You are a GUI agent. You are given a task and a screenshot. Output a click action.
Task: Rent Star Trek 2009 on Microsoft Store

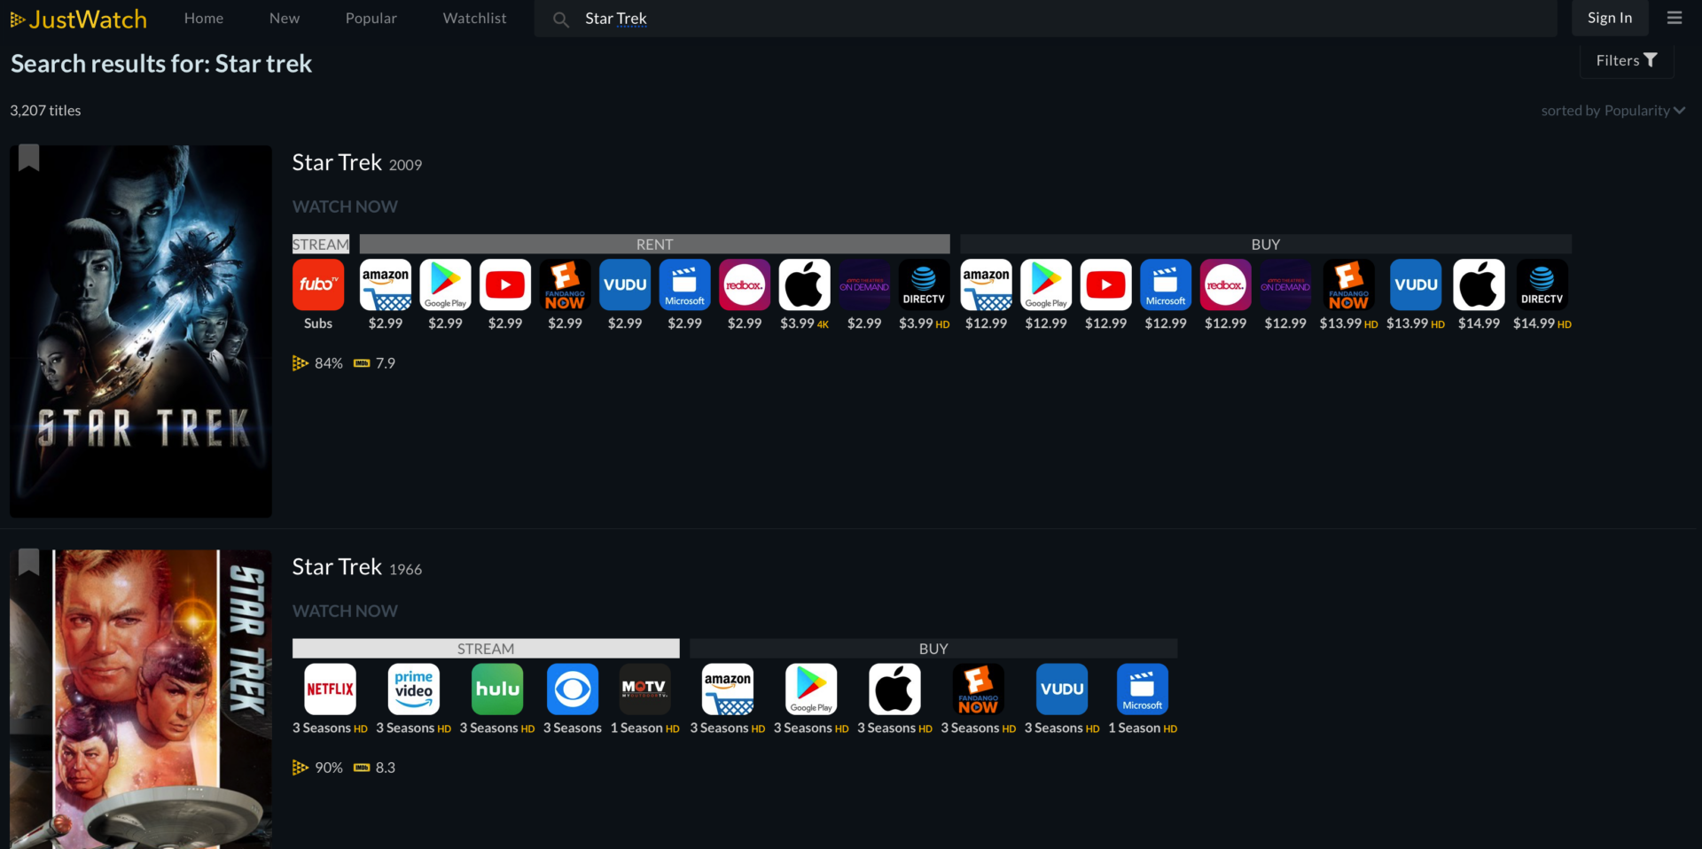[x=684, y=284]
